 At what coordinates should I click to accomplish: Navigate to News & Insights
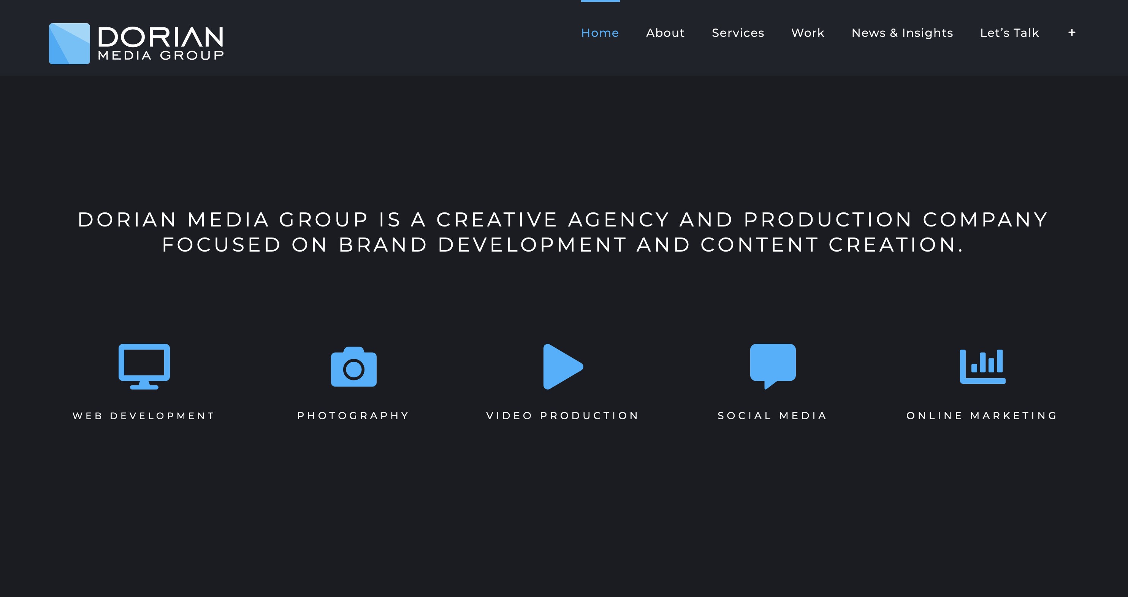pyautogui.click(x=903, y=33)
